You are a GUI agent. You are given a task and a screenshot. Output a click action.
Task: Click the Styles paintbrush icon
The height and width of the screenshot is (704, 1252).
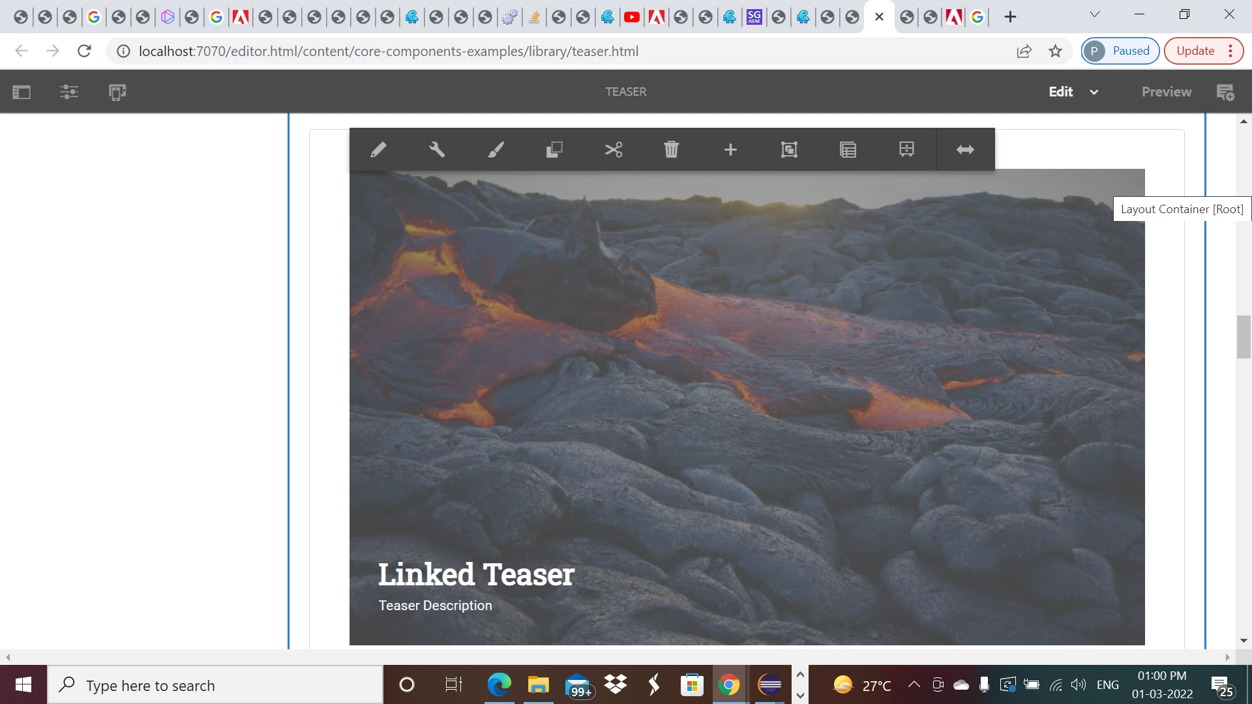[x=496, y=150]
